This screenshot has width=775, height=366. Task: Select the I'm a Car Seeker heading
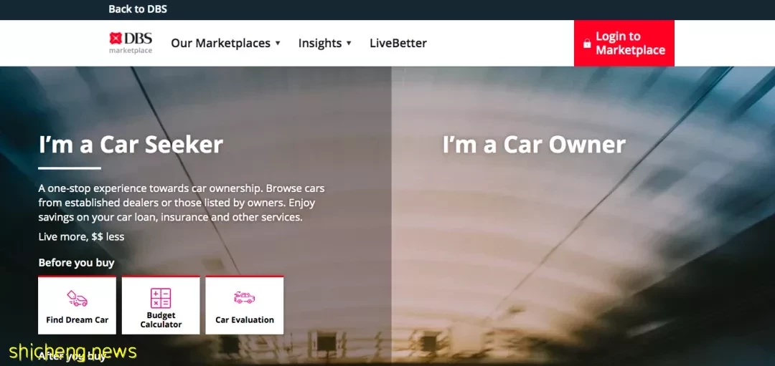tap(131, 145)
